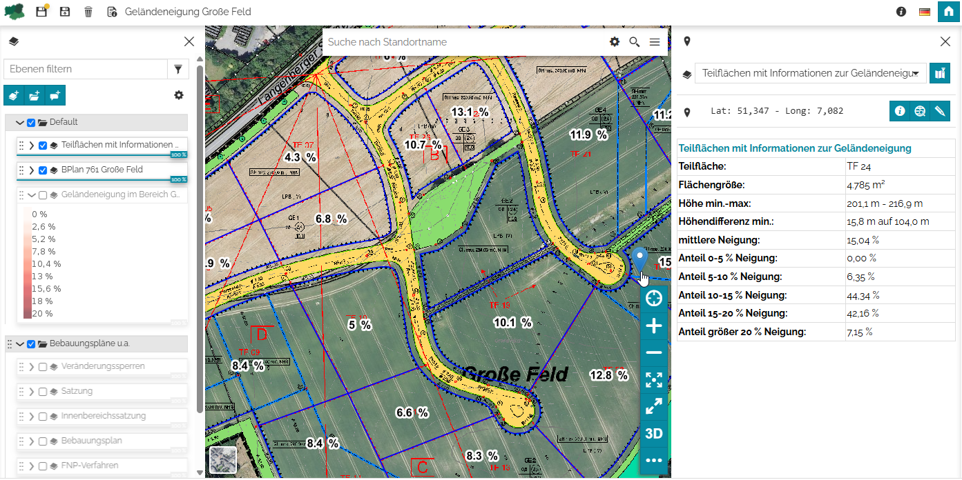
Task: Click the search magnifier icon
Action: click(x=635, y=42)
